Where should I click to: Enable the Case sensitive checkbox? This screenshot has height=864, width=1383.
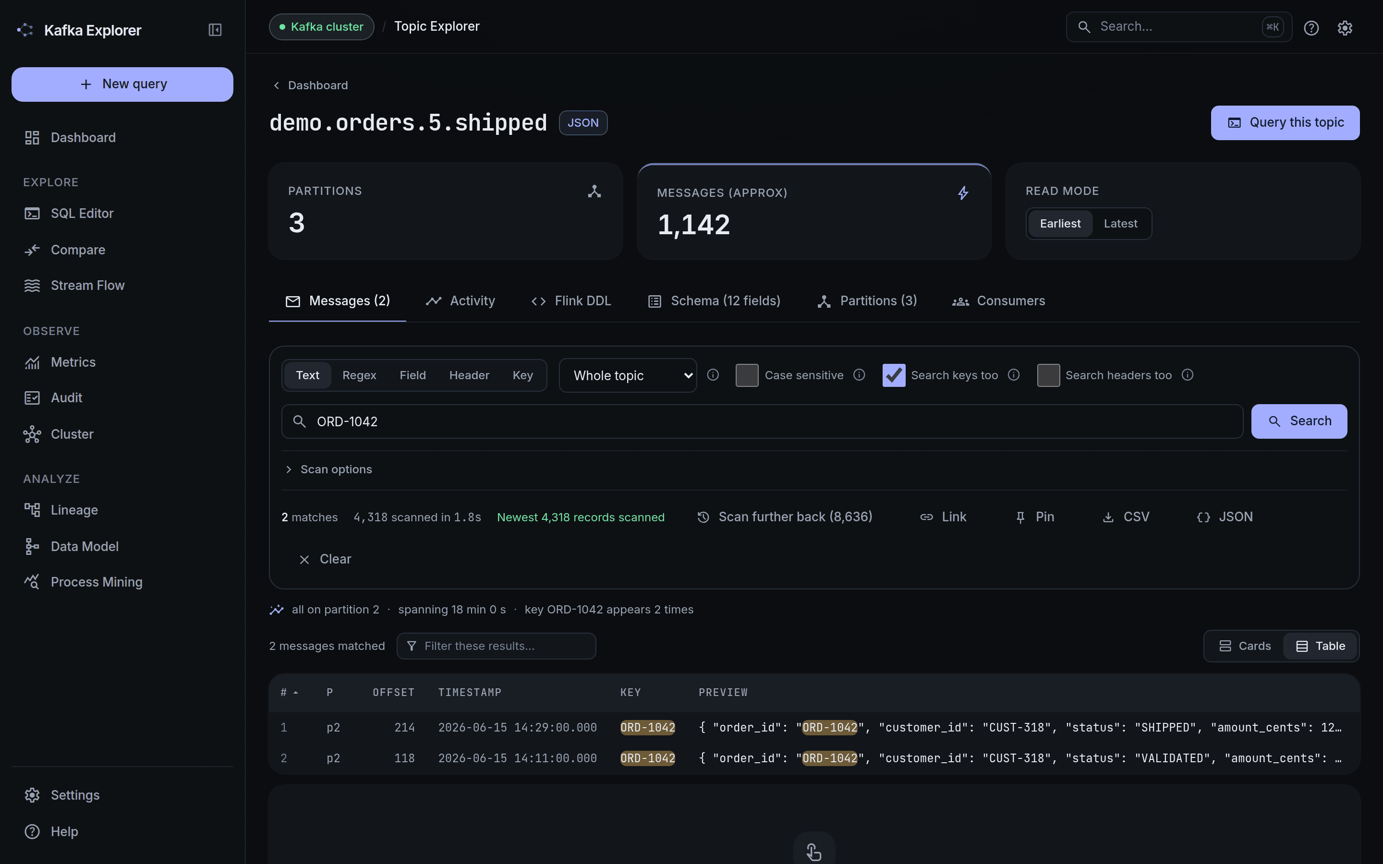747,375
